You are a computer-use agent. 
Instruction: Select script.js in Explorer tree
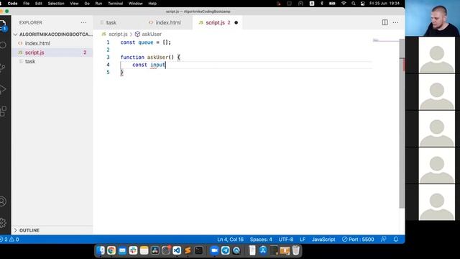coord(52,53)
